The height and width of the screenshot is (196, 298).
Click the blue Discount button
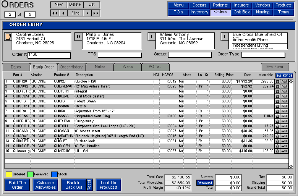click(x=205, y=183)
